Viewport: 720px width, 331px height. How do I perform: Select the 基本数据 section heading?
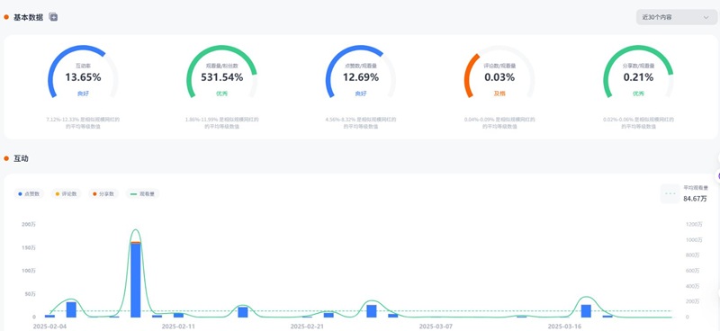click(28, 17)
